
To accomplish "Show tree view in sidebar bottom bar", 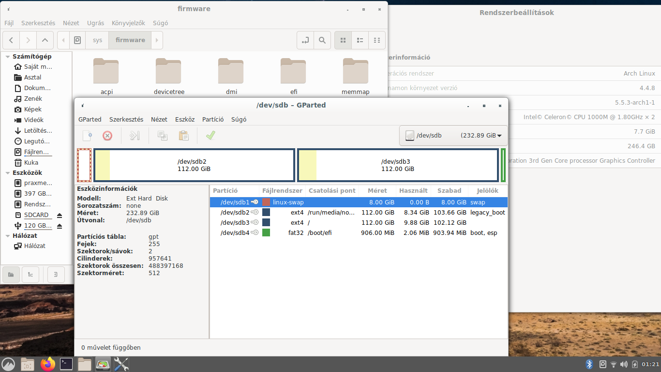I will tap(30, 275).
